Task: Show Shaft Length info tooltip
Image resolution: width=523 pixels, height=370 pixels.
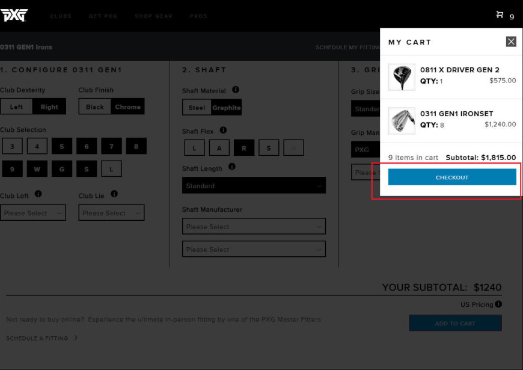Action: click(232, 167)
